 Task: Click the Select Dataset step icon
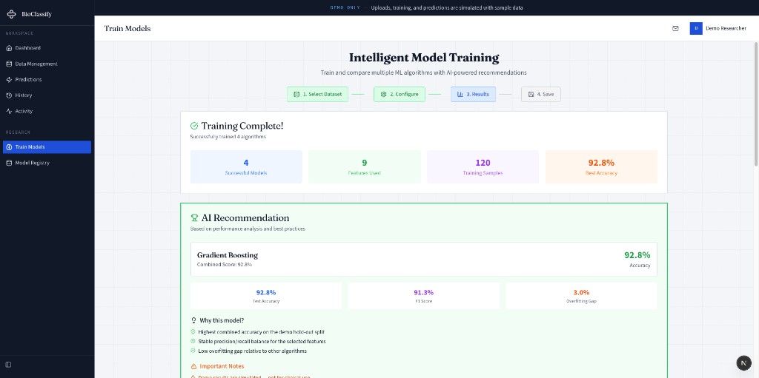coord(296,94)
